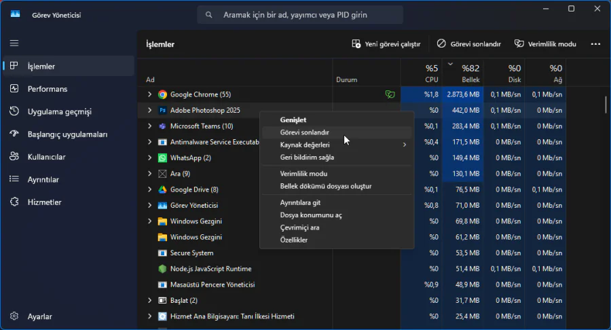Click the Başlat (2) process icon
611x330 pixels.
pos(162,300)
